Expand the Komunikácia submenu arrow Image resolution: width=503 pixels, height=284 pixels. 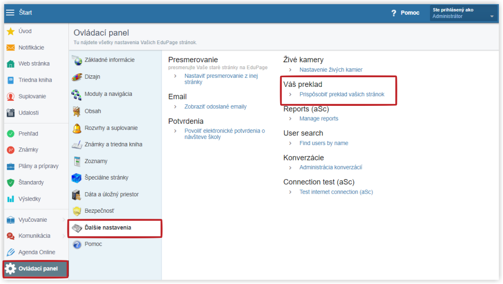coord(63,236)
